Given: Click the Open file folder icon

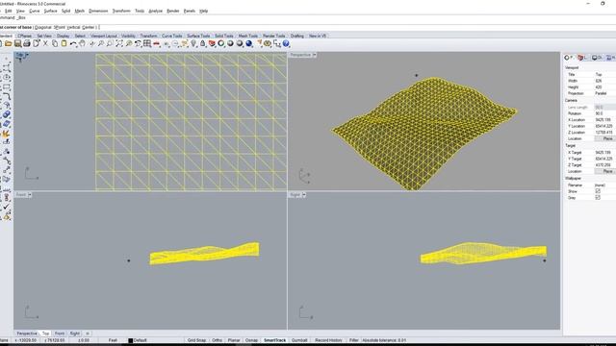Looking at the screenshot, I should point(9,44).
